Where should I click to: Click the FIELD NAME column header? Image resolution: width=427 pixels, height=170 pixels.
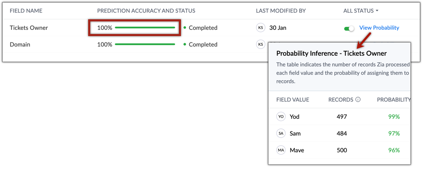26,11
